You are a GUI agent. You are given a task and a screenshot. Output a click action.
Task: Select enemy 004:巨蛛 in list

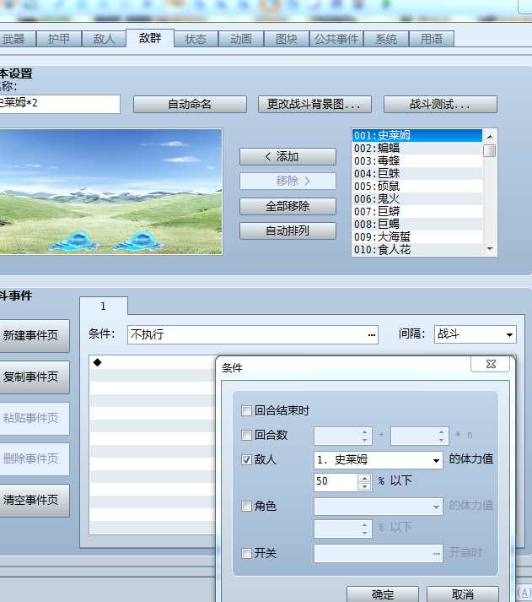[x=417, y=174]
